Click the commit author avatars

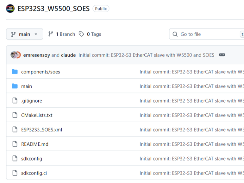point(16,55)
